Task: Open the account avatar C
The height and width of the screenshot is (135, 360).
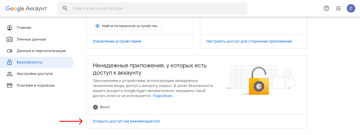Action: point(351,8)
